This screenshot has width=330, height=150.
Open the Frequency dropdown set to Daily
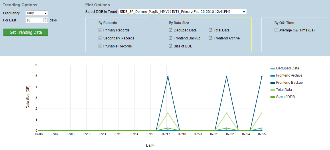pos(37,13)
